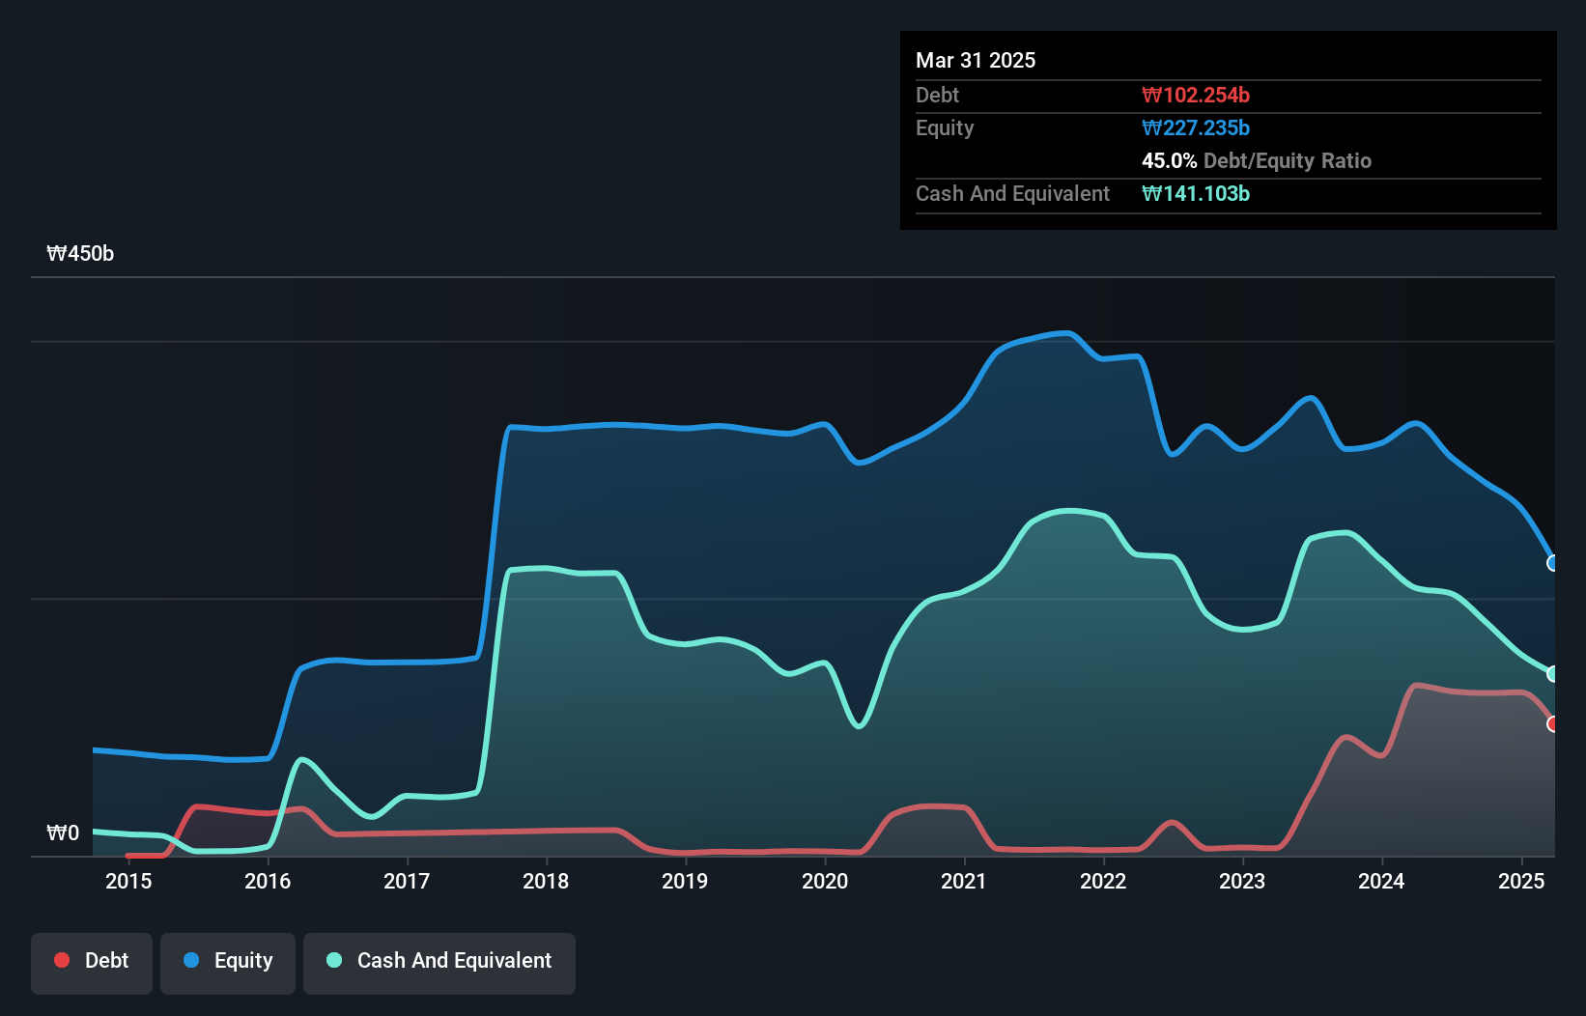This screenshot has width=1586, height=1016.
Task: Click the red Debt legend dot
Action: [x=62, y=960]
